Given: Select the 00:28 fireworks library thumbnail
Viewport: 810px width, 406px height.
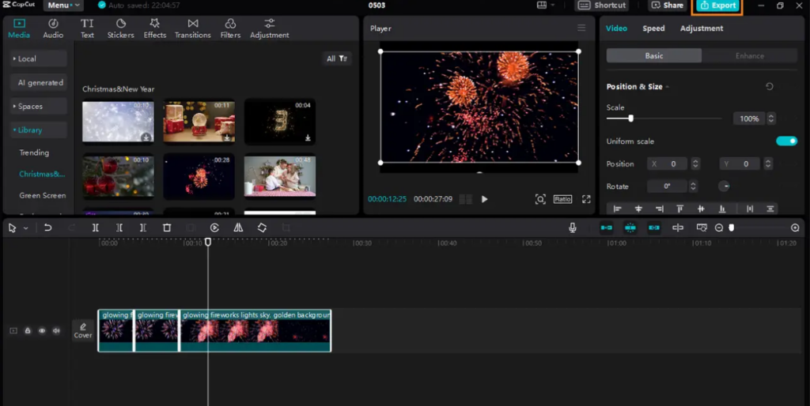Looking at the screenshot, I should (199, 176).
